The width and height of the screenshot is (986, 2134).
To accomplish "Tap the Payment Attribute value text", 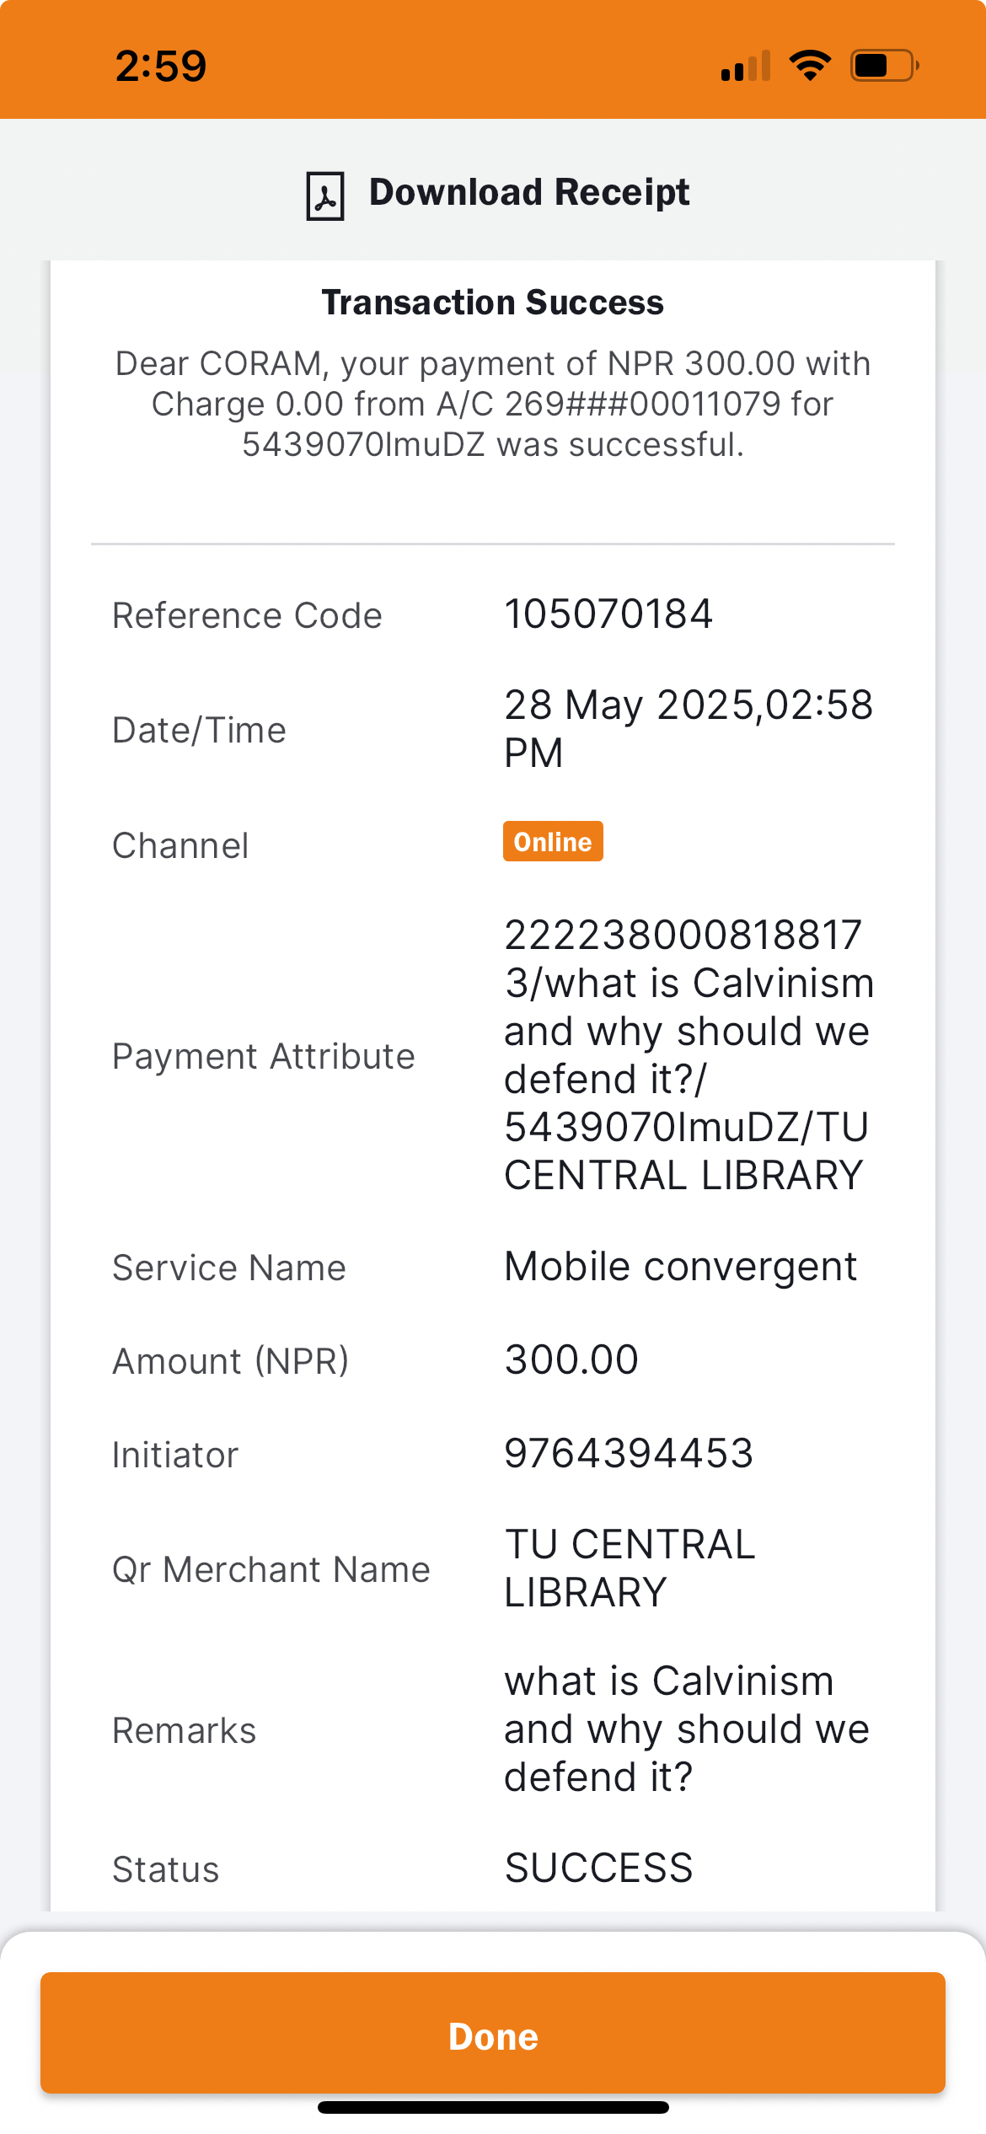I will click(688, 1054).
